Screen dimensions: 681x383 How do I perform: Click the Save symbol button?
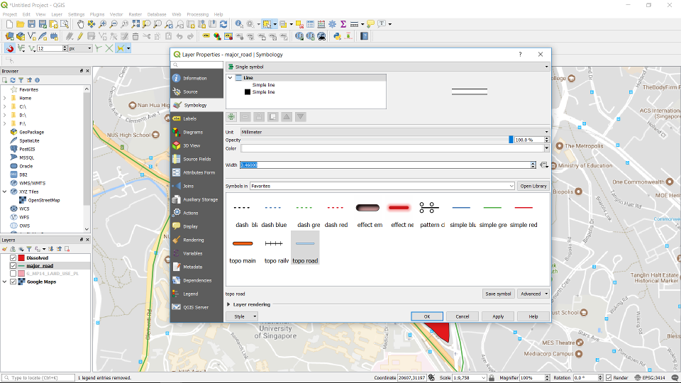point(498,294)
